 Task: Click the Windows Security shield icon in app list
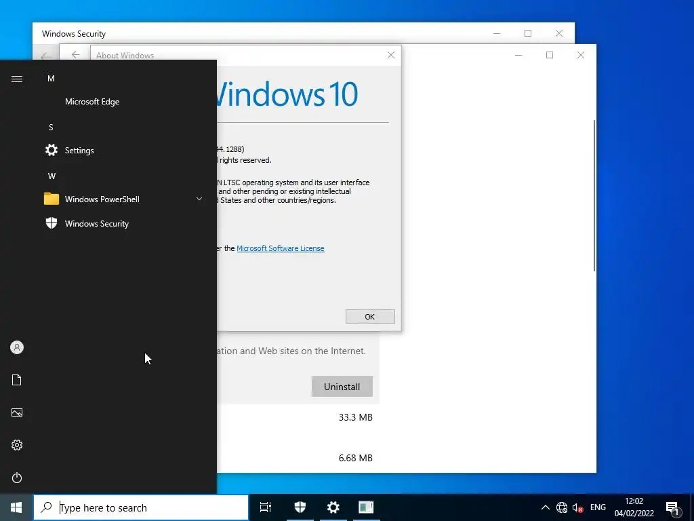52,223
